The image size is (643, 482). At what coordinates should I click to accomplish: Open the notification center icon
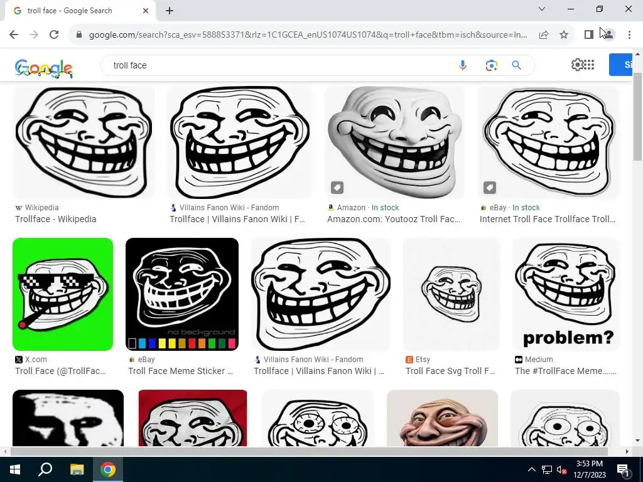click(x=624, y=469)
